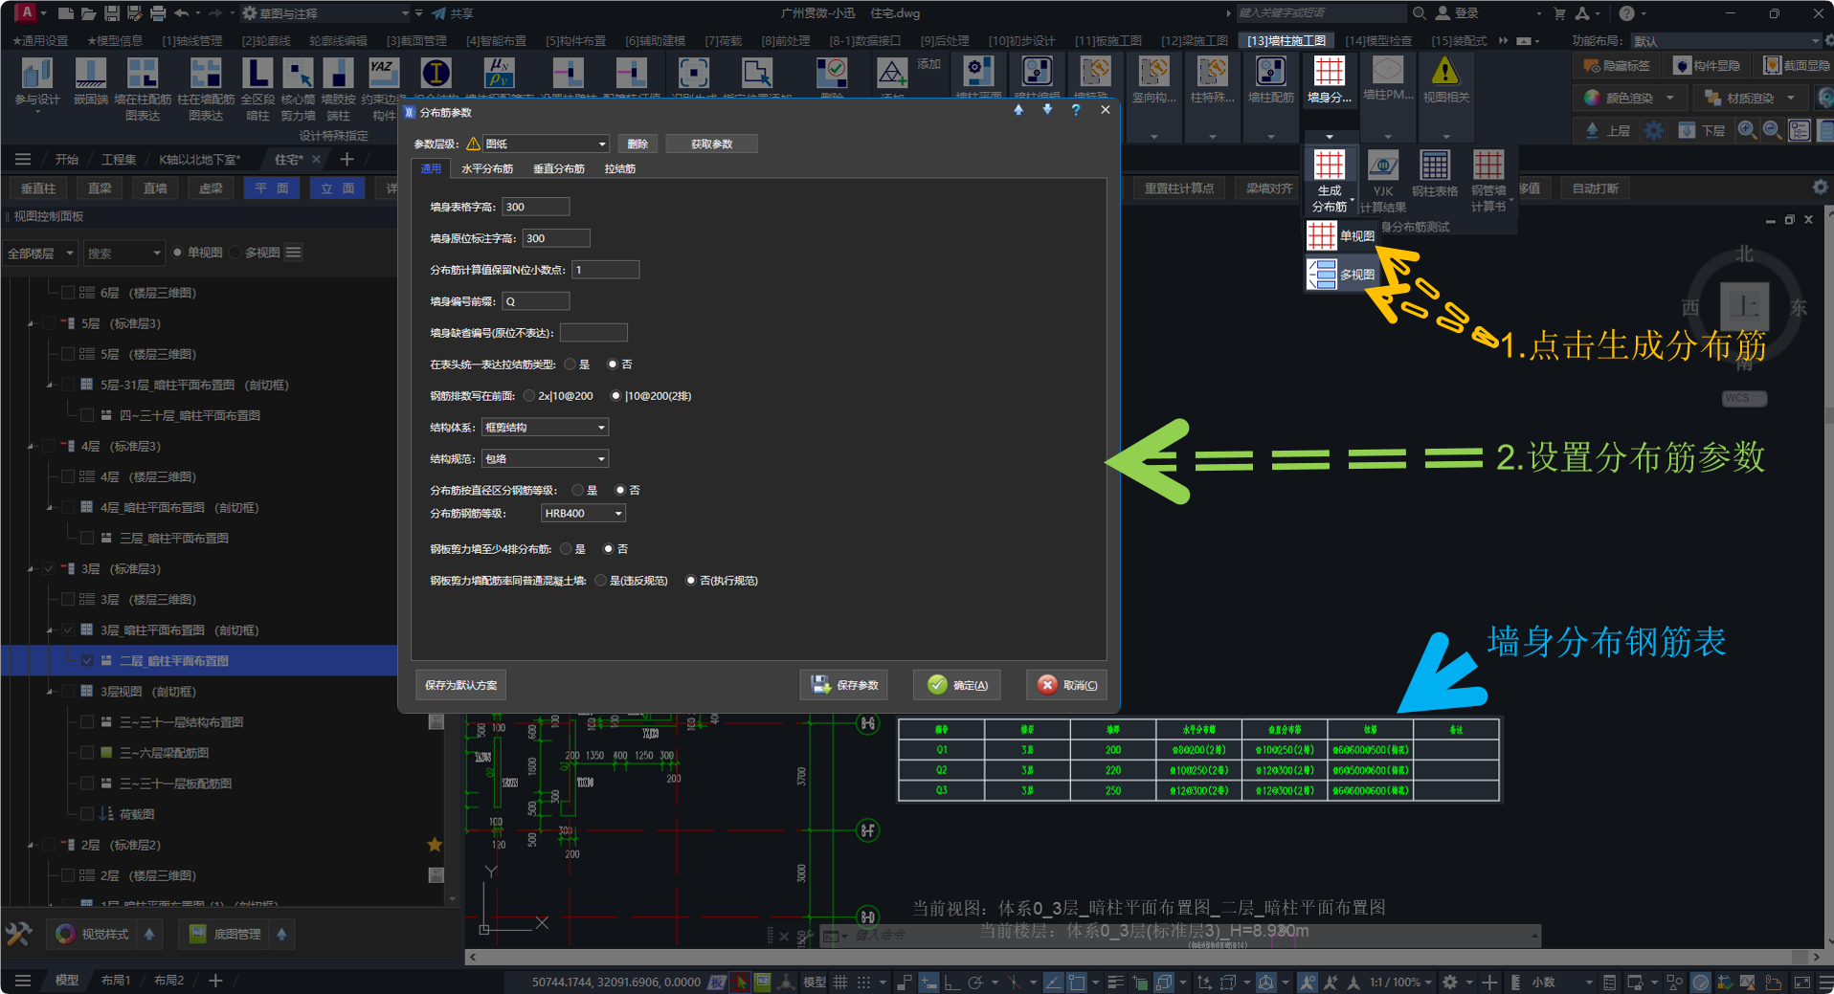Click the 保存为默认方案 button
The image size is (1834, 994).
point(461,685)
